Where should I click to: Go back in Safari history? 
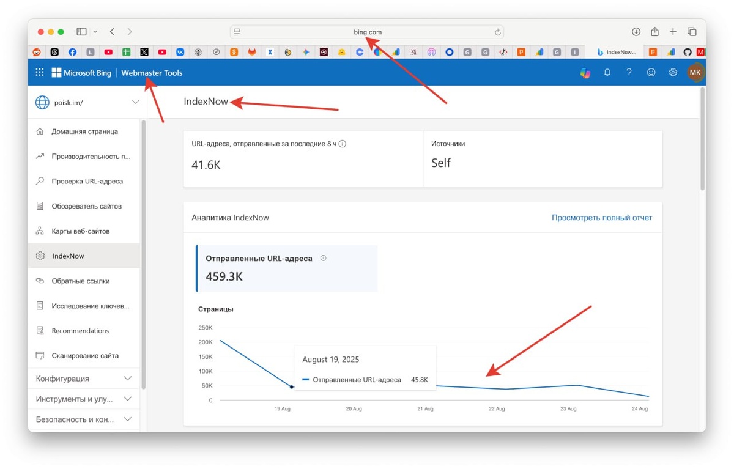[112, 31]
